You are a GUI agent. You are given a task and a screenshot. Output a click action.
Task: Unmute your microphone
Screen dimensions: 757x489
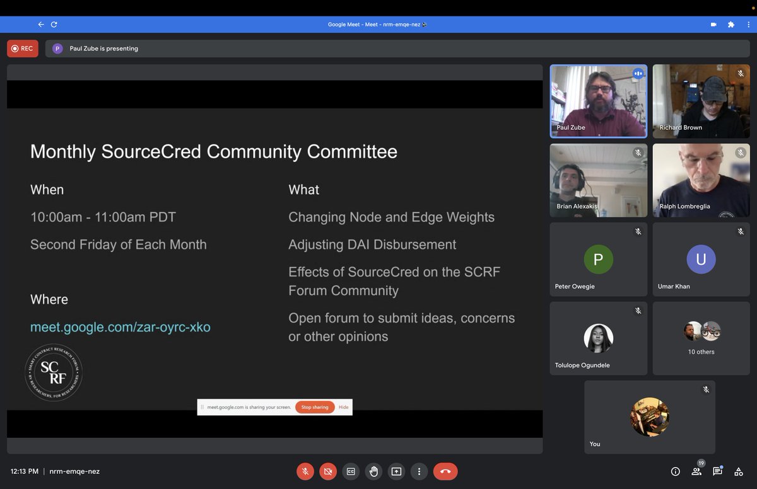coord(305,471)
